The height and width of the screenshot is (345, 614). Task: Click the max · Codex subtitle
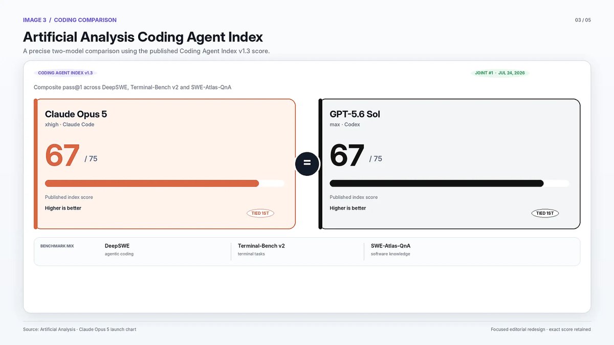(345, 125)
